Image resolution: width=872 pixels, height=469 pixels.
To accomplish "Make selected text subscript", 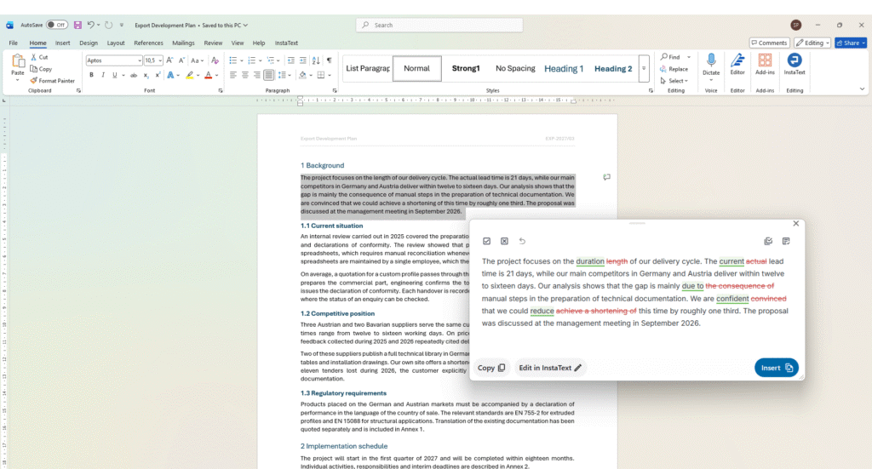I will point(146,76).
